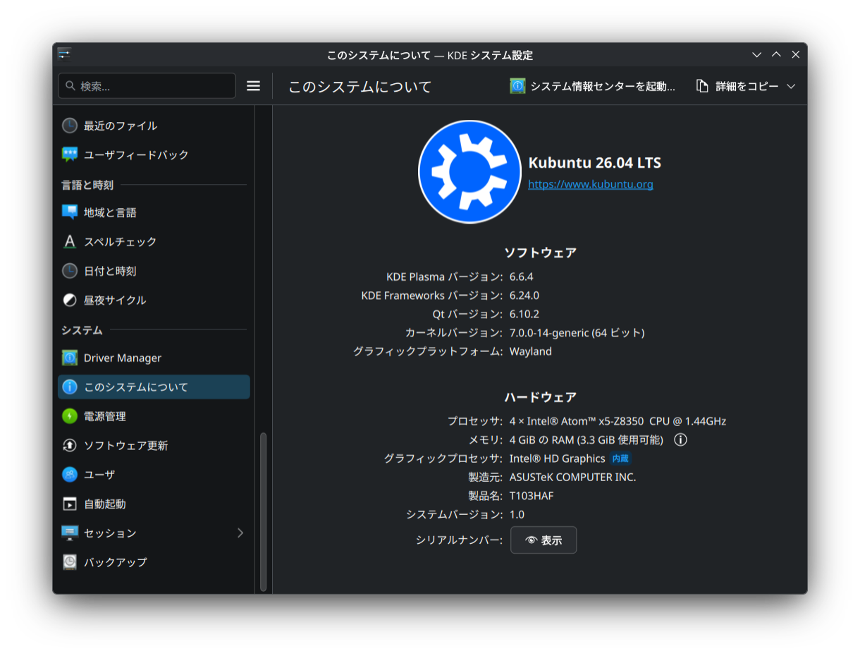Click the 昼夜サイクル half-moon icon

(x=70, y=300)
